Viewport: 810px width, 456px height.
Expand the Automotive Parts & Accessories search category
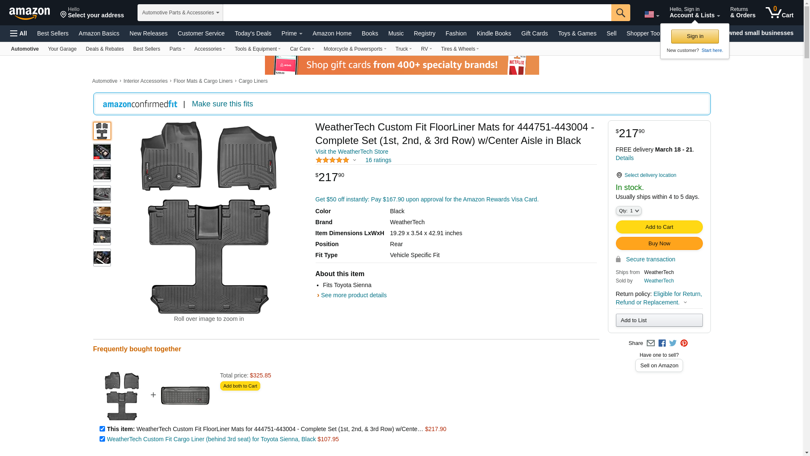click(x=180, y=13)
